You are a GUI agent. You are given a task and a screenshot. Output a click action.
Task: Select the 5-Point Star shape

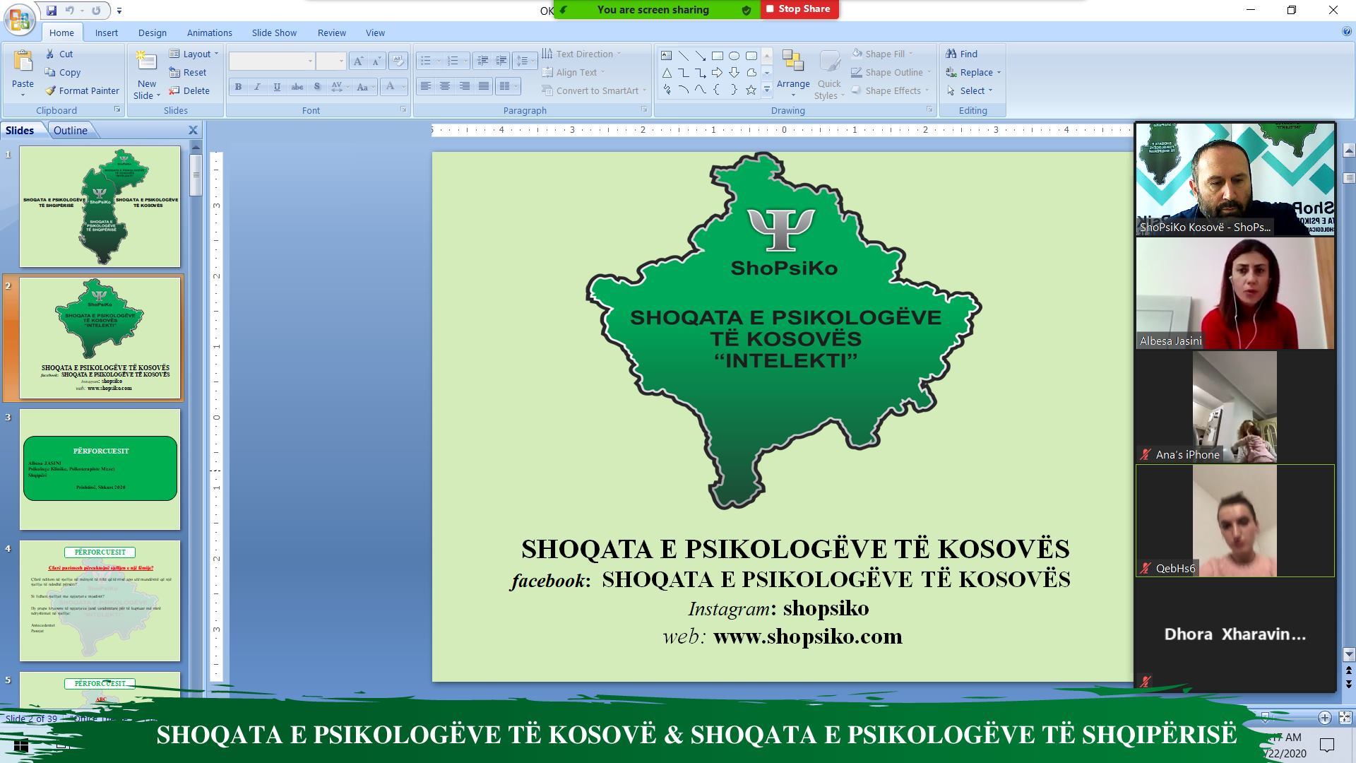point(751,90)
